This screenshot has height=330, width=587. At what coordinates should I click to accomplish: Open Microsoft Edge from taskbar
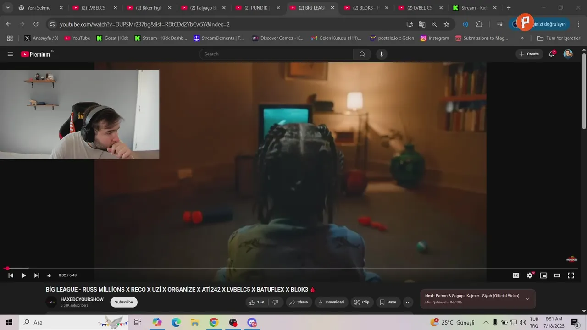(x=176, y=322)
